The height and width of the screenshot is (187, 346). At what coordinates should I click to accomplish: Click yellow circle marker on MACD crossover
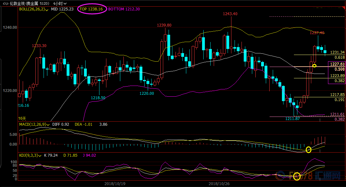308,150
